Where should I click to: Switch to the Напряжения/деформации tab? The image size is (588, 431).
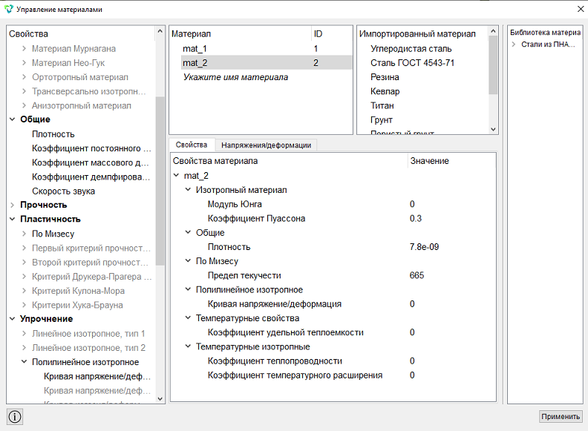pyautogui.click(x=267, y=145)
